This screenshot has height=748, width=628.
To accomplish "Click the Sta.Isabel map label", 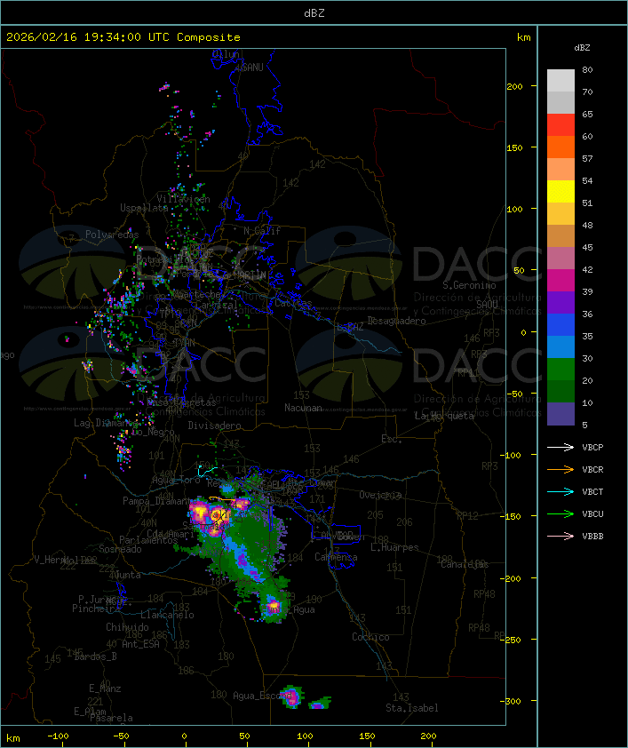I will click(412, 708).
